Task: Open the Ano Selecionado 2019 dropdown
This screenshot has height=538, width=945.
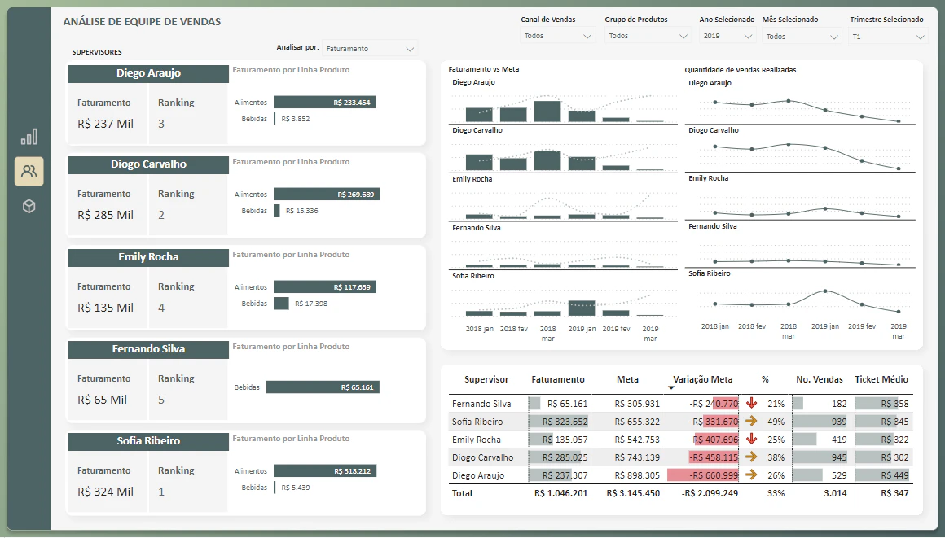Action: [727, 36]
